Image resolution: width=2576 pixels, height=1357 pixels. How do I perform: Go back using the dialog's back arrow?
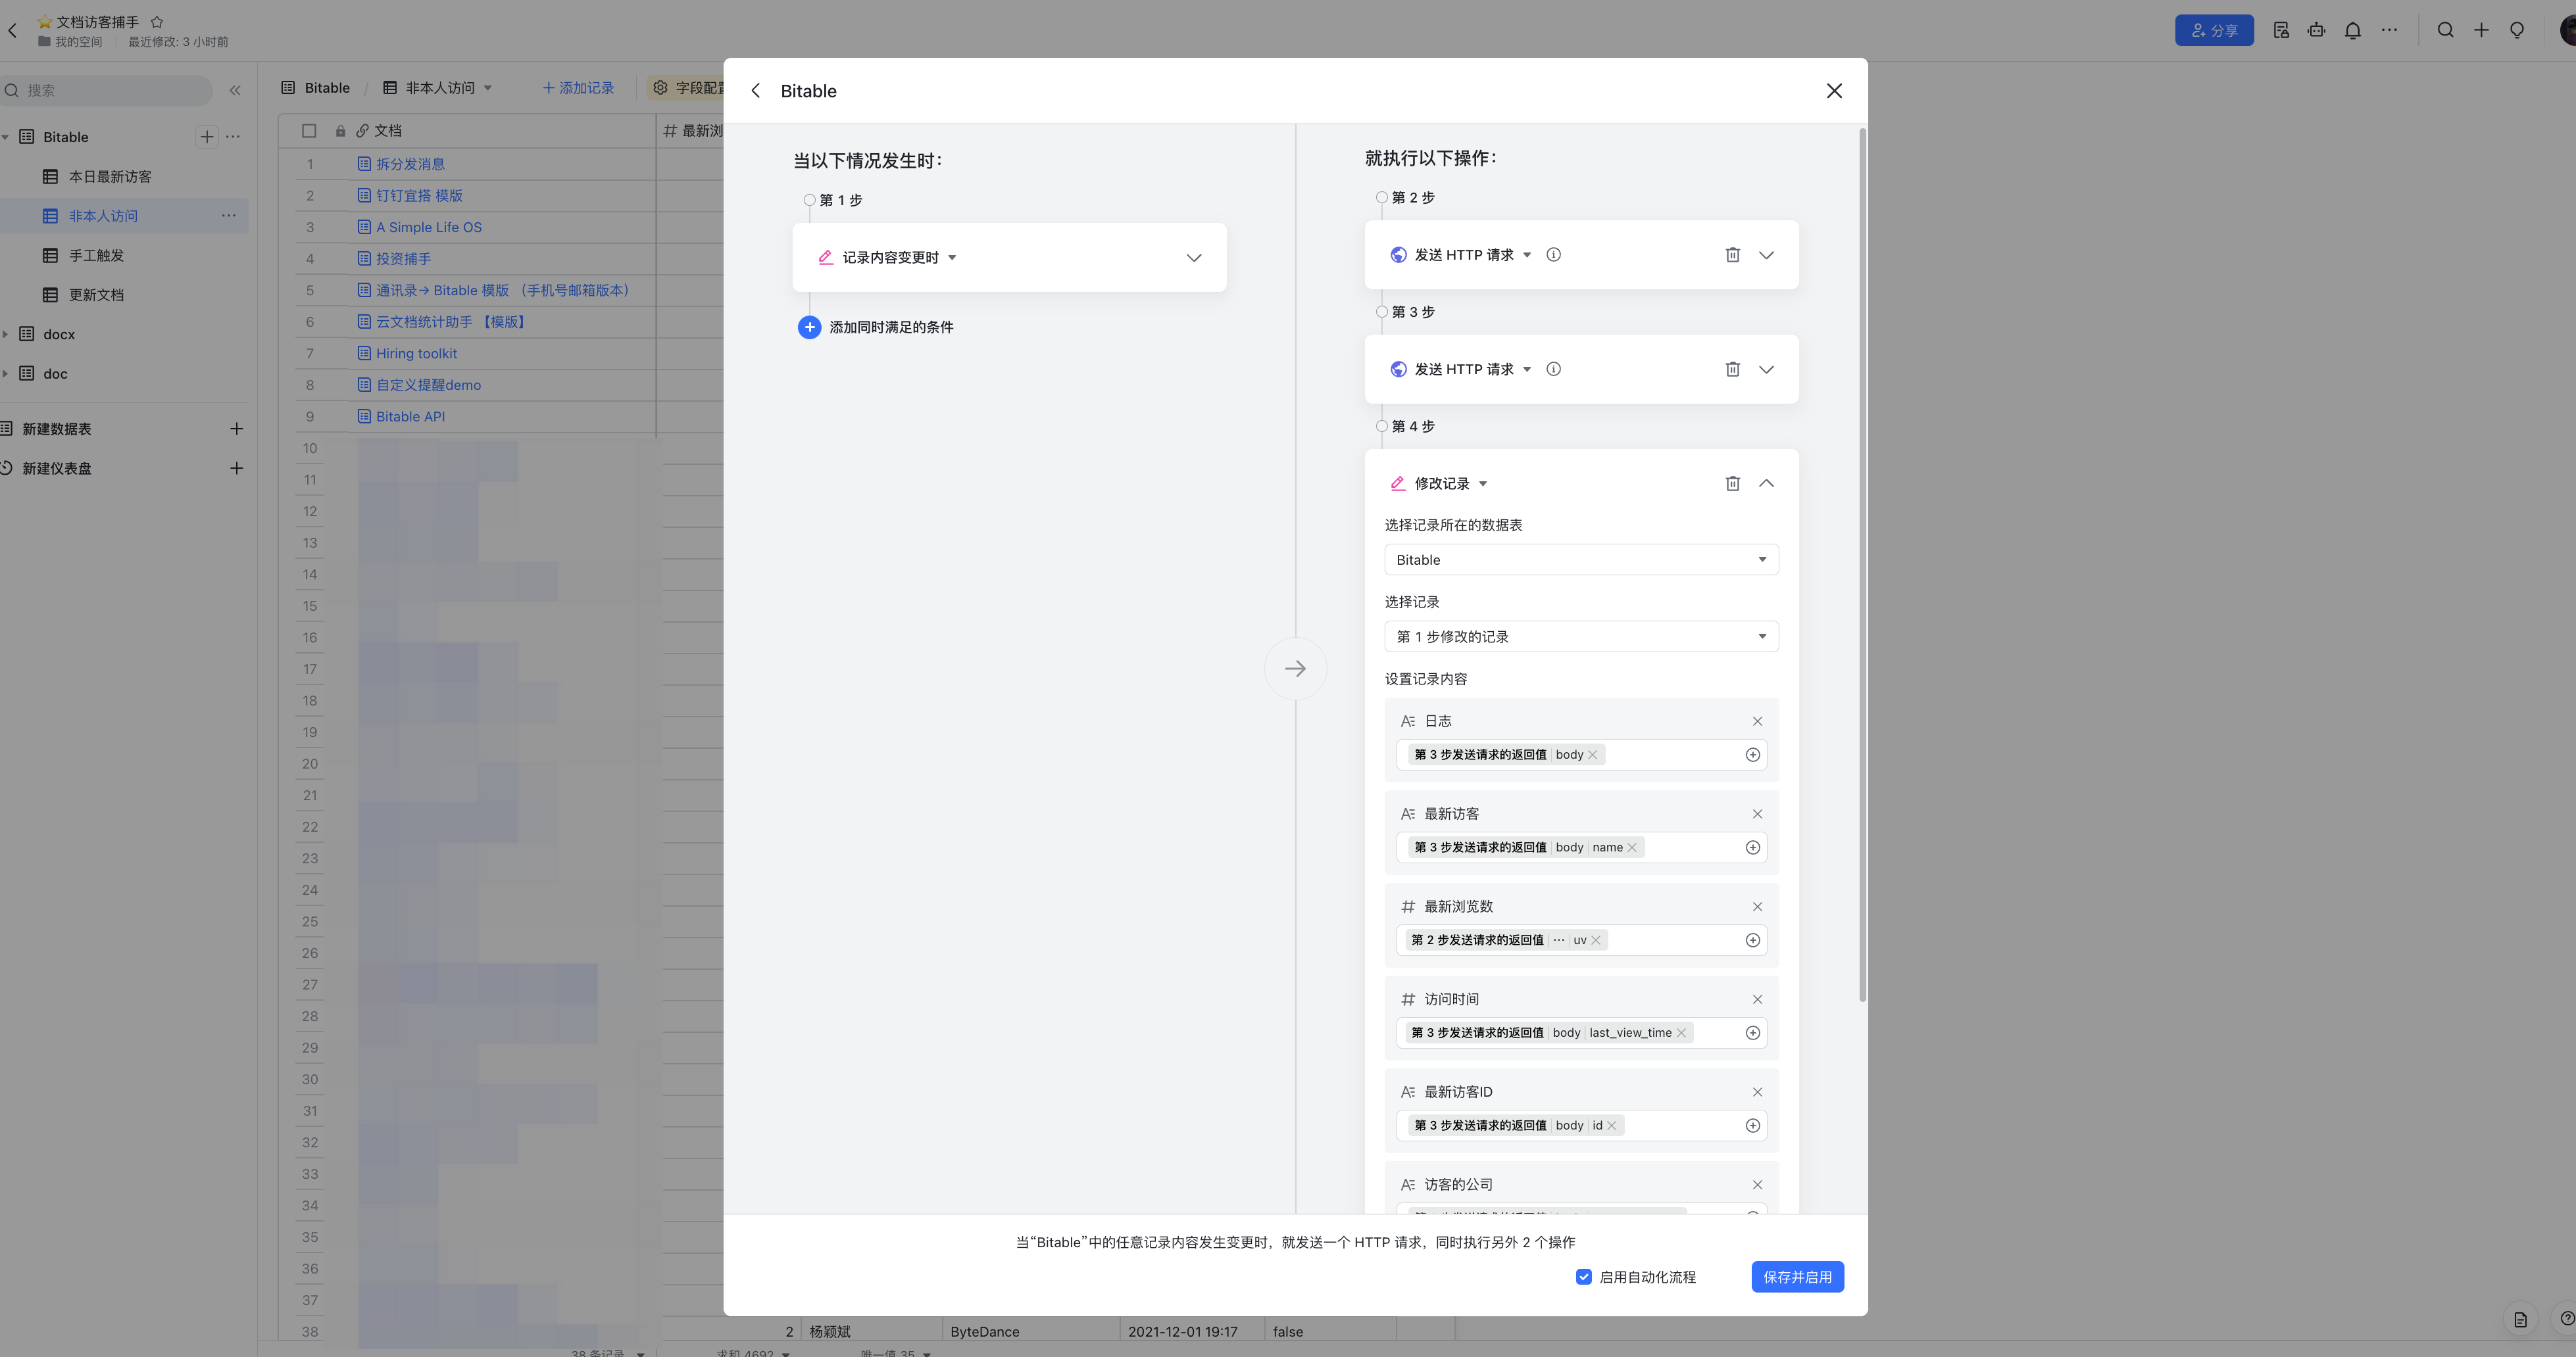click(756, 91)
